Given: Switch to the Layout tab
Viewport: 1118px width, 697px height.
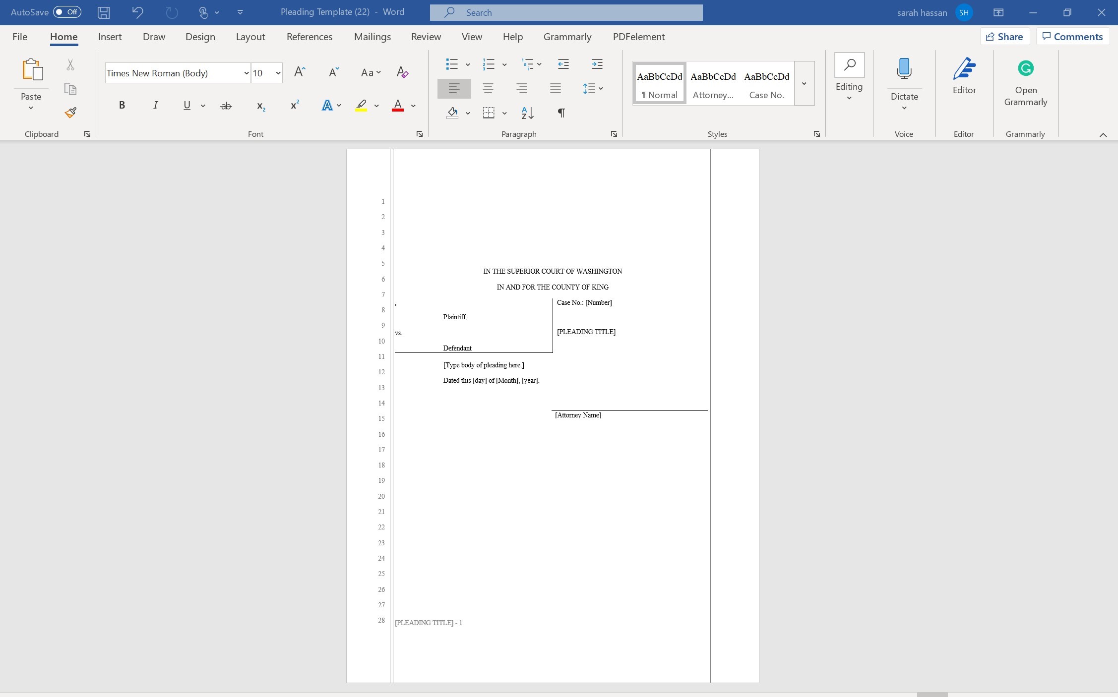Looking at the screenshot, I should (250, 37).
